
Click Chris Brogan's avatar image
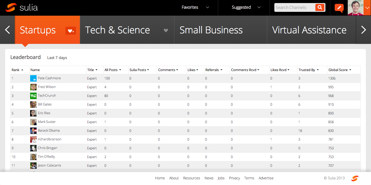[33, 148]
